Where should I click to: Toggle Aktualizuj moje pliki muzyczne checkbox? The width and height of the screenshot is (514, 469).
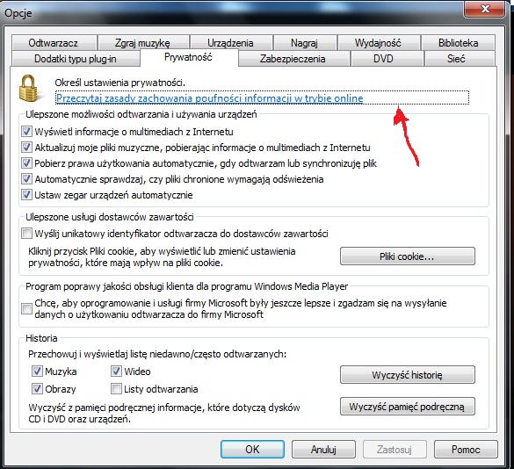click(26, 148)
